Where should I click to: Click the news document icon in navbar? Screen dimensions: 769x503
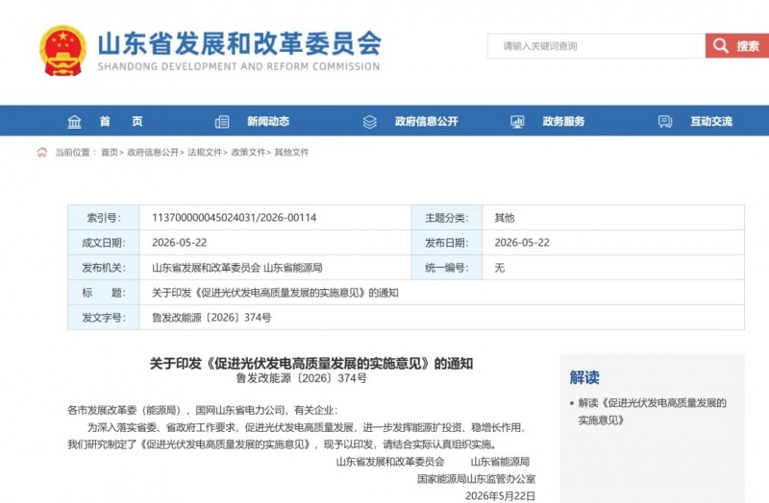[x=222, y=122]
